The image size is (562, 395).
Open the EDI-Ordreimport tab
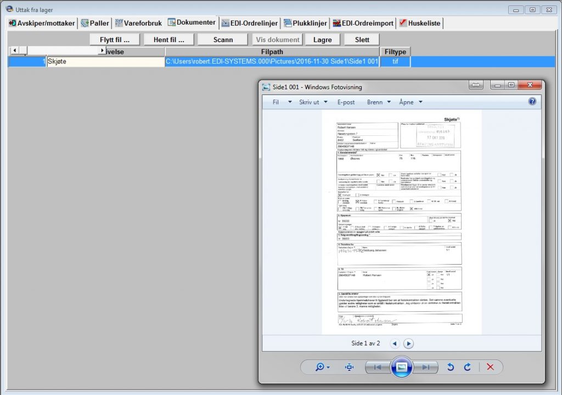pyautogui.click(x=363, y=23)
